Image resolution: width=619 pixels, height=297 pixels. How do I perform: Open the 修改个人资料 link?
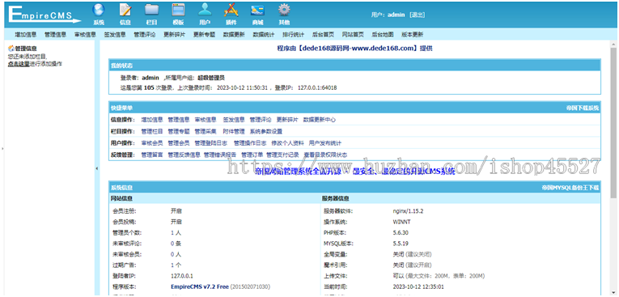(287, 143)
